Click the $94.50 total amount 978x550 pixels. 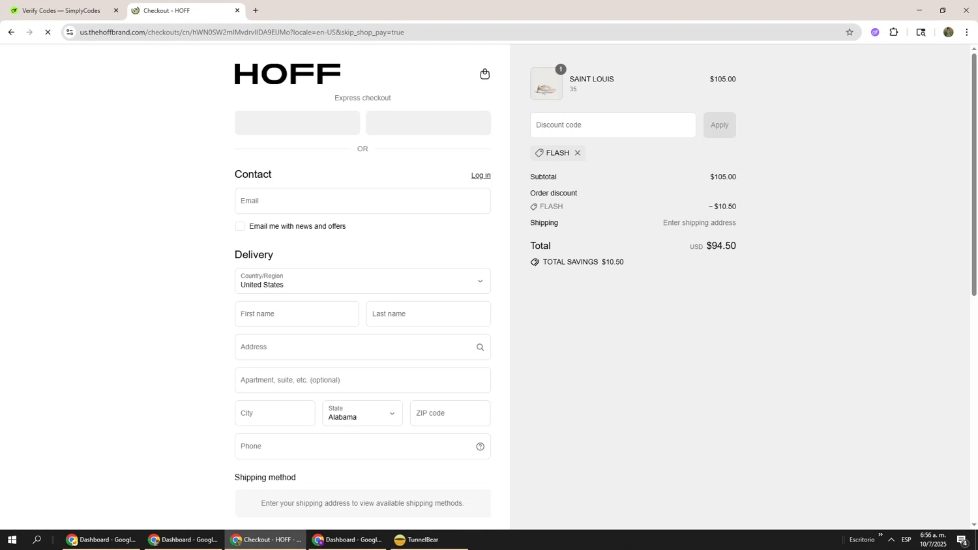coord(721,246)
